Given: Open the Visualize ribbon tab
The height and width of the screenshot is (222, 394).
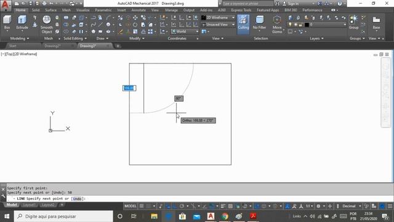Looking at the screenshot, I should (x=82, y=10).
